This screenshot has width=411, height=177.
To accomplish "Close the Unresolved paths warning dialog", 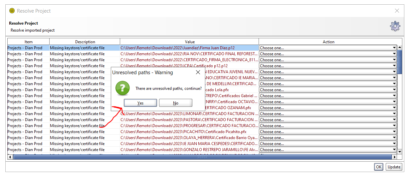I will coord(198,72).
